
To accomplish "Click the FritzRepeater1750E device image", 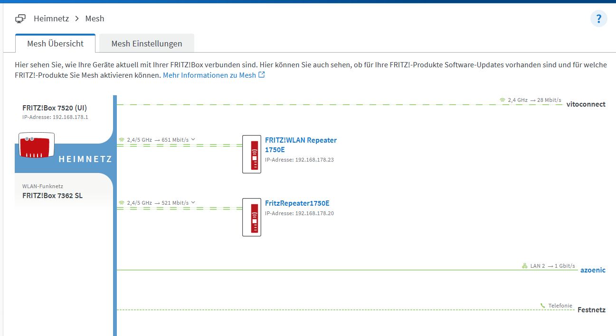I will coord(252,217).
